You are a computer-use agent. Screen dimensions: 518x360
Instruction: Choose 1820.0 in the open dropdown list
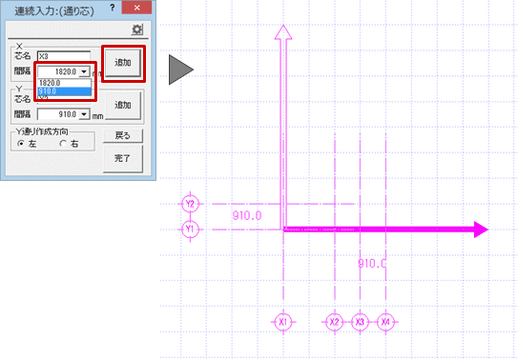[65, 83]
